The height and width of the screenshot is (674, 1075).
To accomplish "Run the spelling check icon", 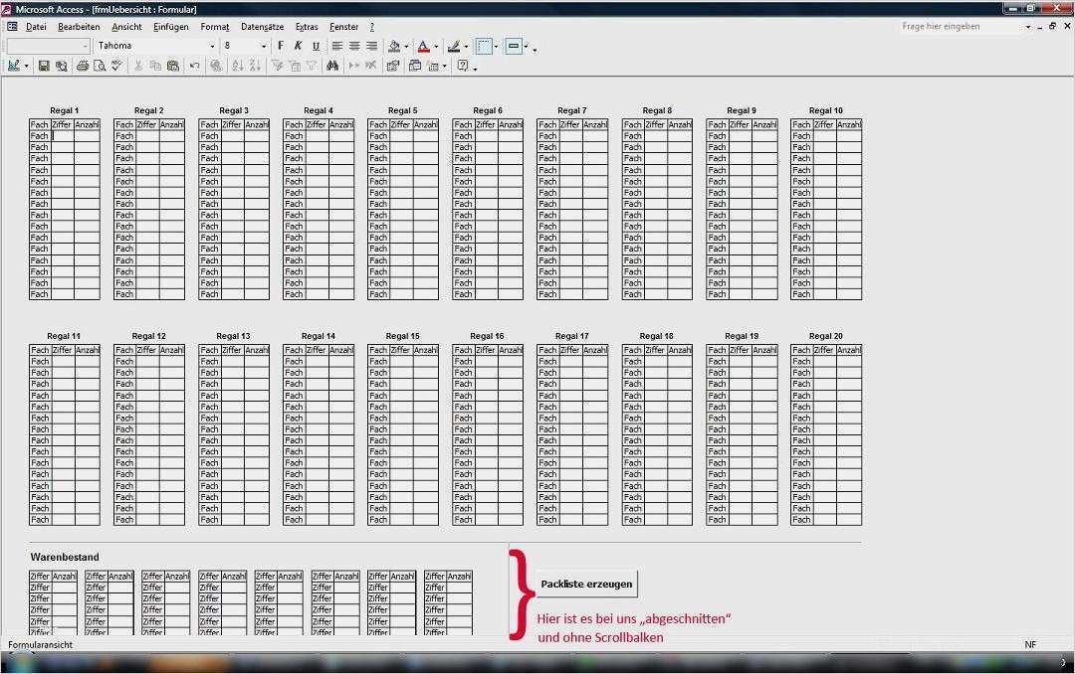I will pyautogui.click(x=117, y=66).
